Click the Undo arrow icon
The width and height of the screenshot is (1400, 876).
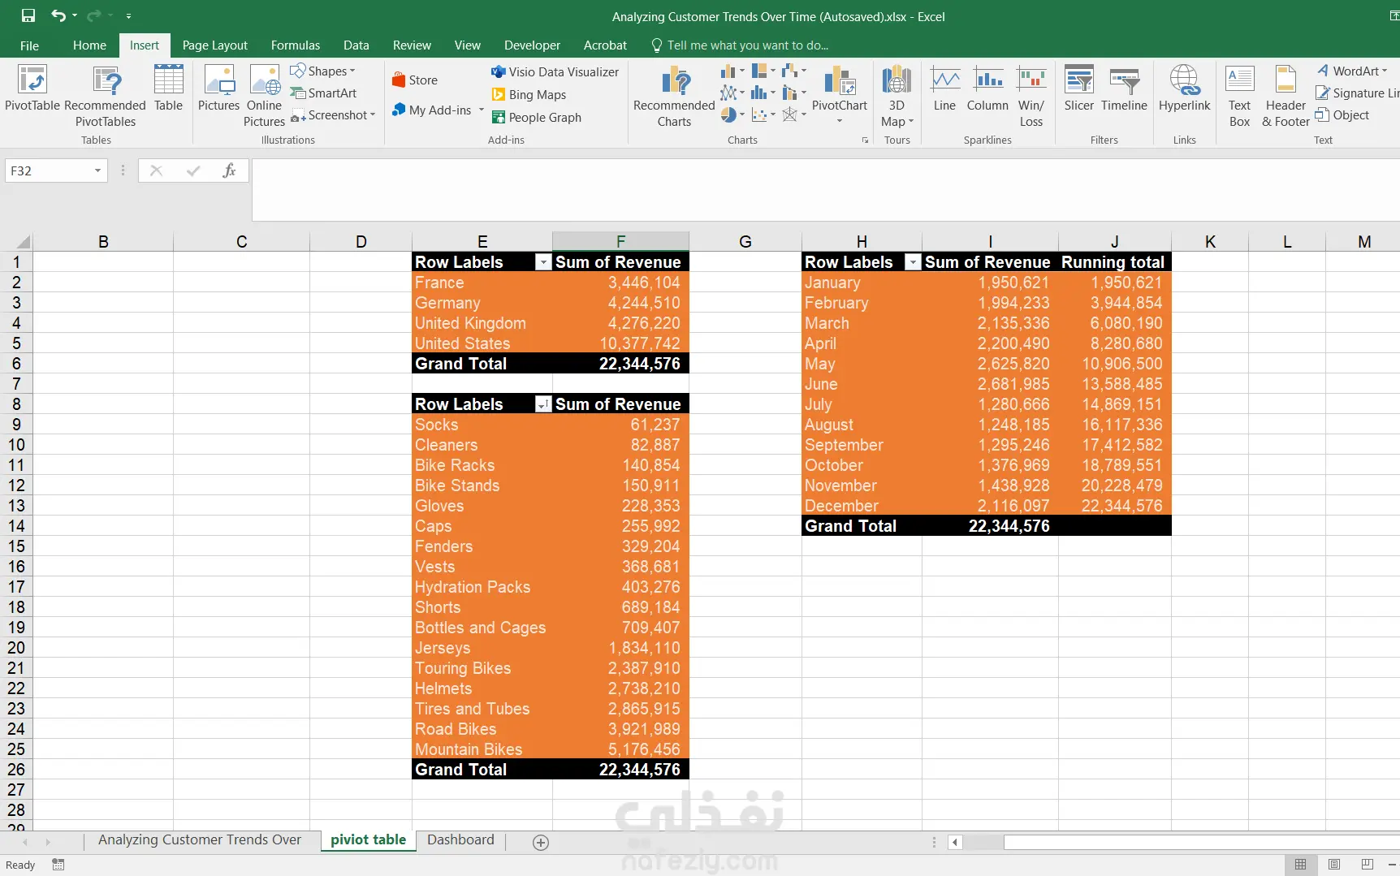click(x=58, y=15)
